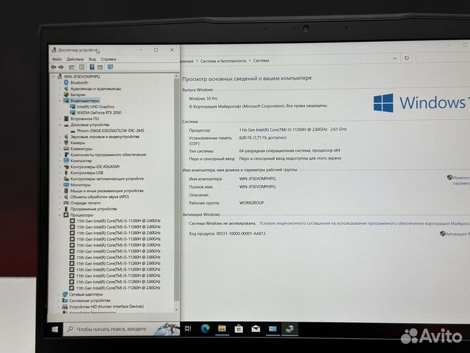Viewport: 470px width, 353px height.
Task: Open File Explorer from taskbar
Action: [222, 328]
